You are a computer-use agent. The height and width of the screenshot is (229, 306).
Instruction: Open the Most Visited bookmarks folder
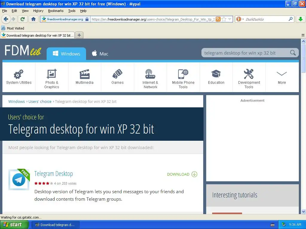click(13, 28)
